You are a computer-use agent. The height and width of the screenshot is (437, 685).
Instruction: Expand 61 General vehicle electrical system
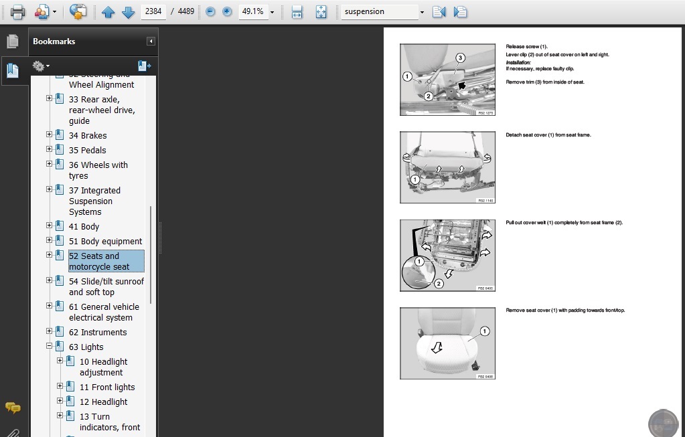point(50,306)
